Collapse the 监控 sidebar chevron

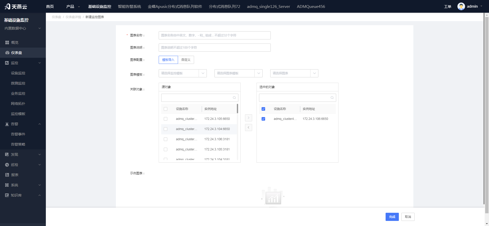39,63
